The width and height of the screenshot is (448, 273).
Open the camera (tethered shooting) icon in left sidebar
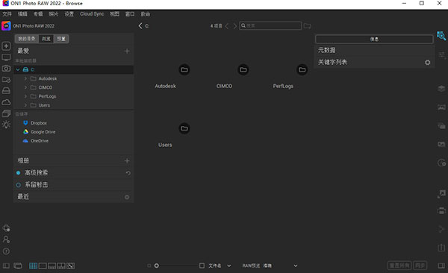pos(6,69)
